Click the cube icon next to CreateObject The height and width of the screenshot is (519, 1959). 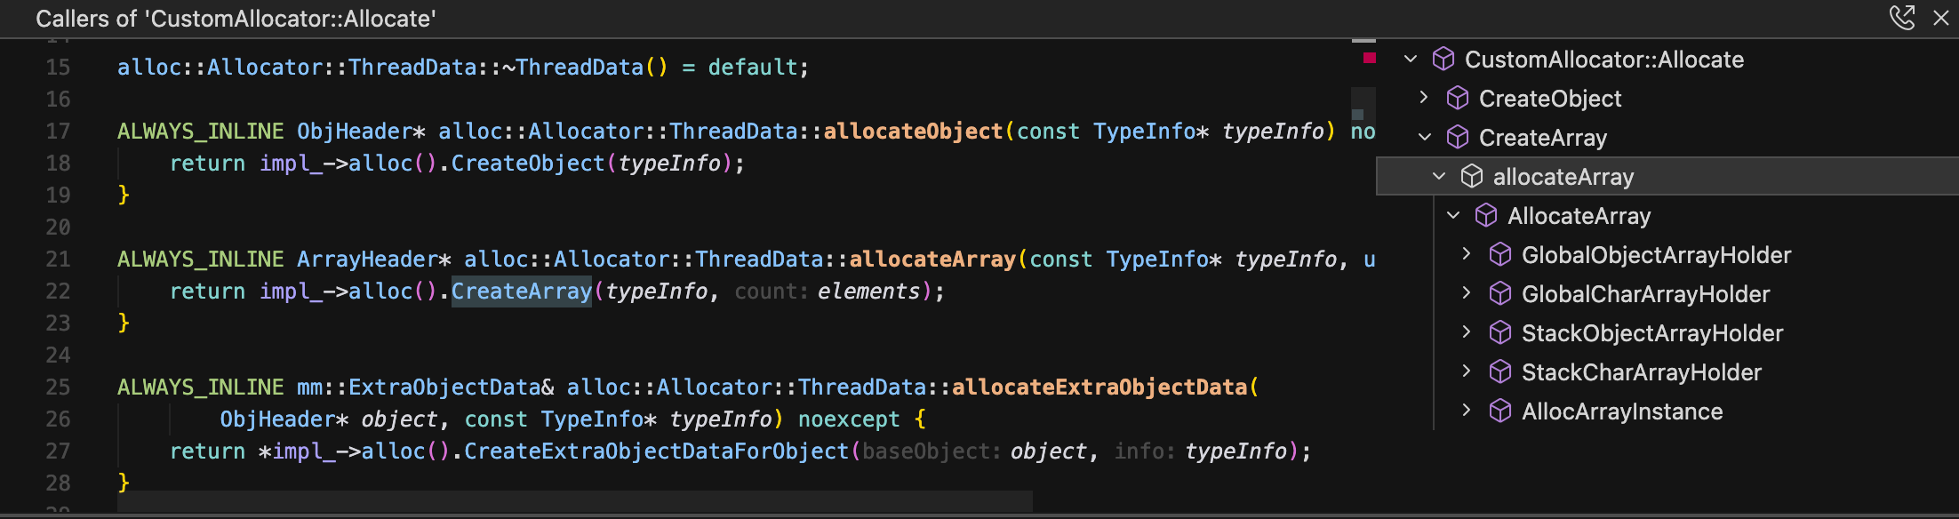click(x=1458, y=99)
